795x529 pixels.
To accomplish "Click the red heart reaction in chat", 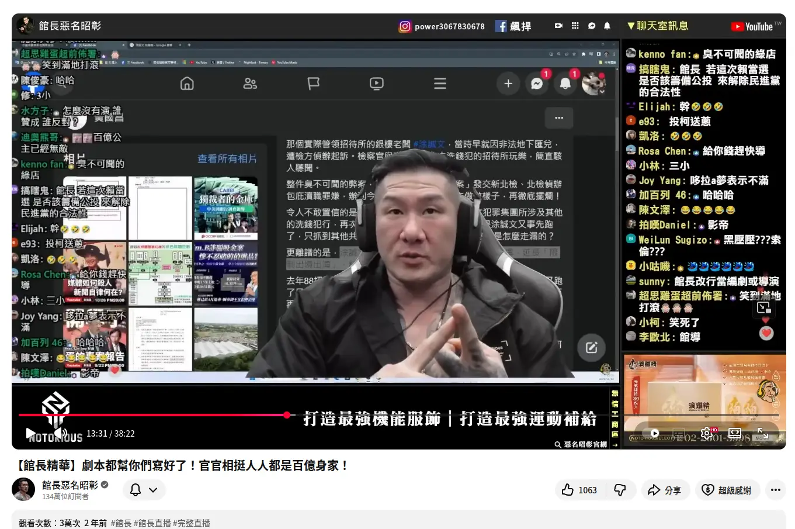I will tap(766, 333).
